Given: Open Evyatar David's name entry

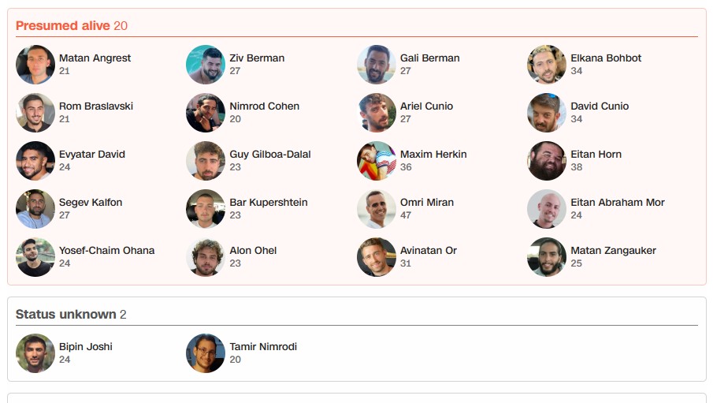Looking at the screenshot, I should coord(92,155).
